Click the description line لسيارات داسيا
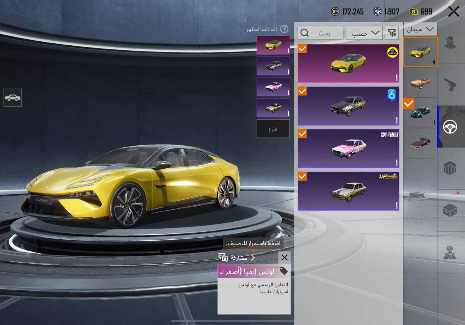Screen dimensions: 465x325 tap(273, 291)
